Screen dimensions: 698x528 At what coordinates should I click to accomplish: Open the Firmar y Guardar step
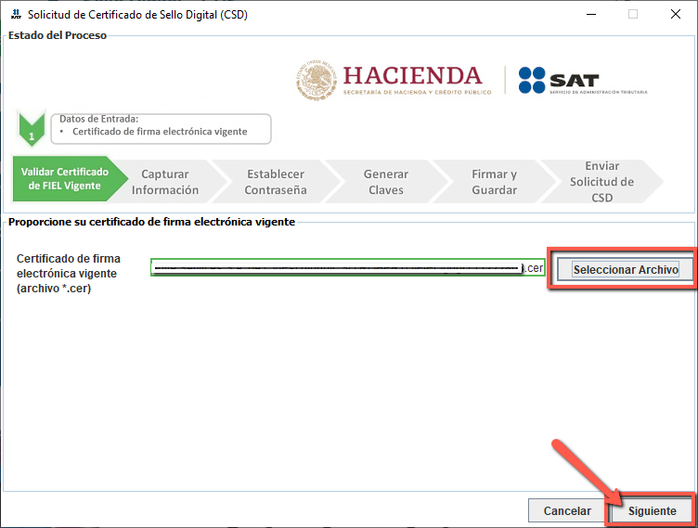coord(494,182)
